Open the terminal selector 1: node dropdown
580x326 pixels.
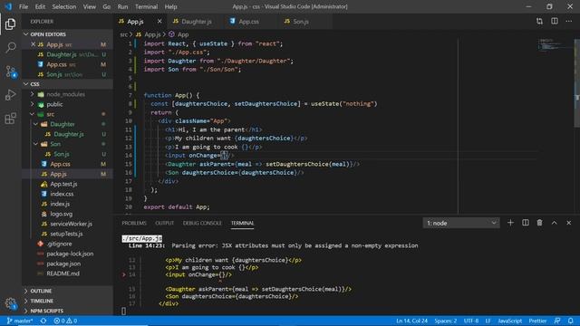461,223
